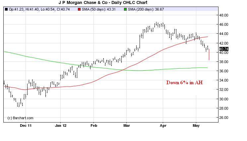Click the May date axis label

coord(196,126)
